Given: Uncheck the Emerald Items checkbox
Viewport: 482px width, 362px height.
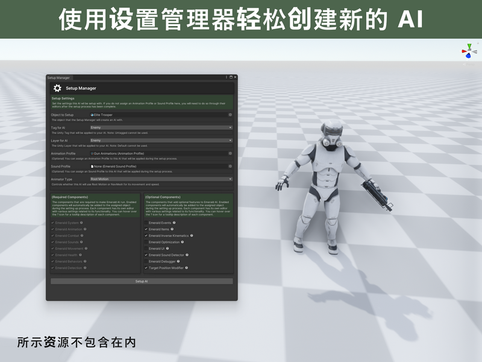Looking at the screenshot, I should coord(146,229).
